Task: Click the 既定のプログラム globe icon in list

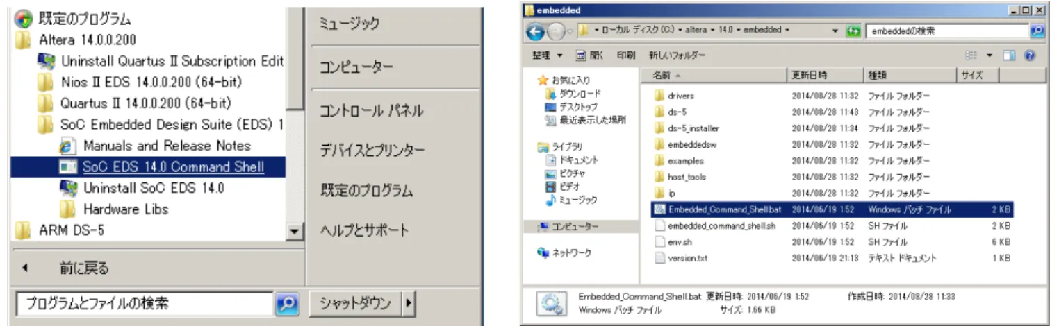Action: [24, 18]
